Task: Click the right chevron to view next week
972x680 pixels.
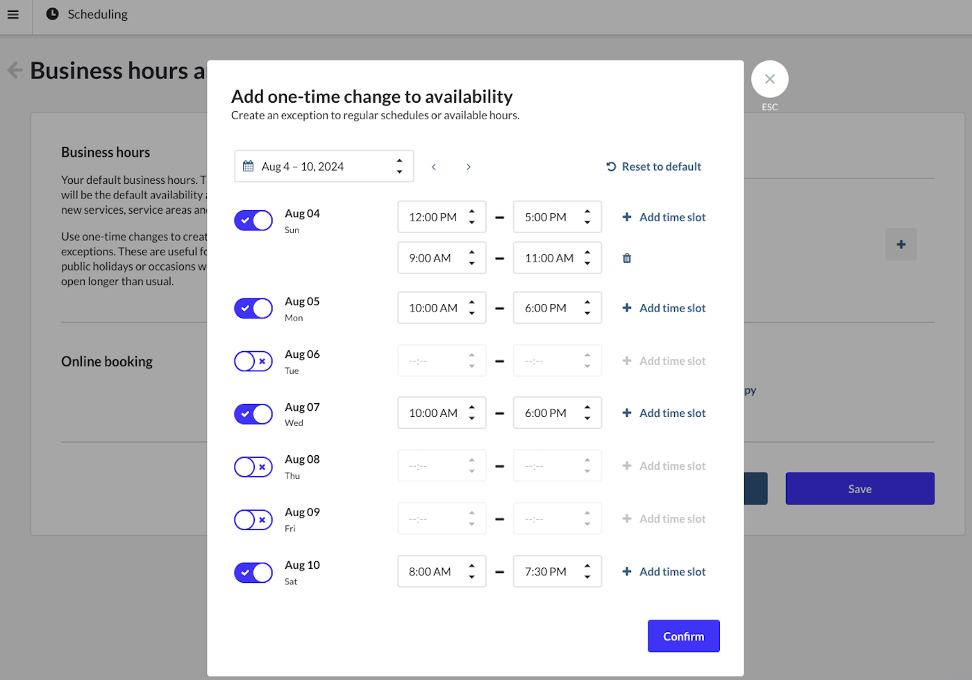Action: [468, 167]
